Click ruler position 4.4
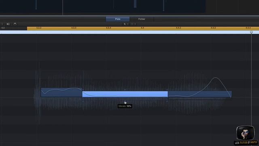 coord(142,28)
